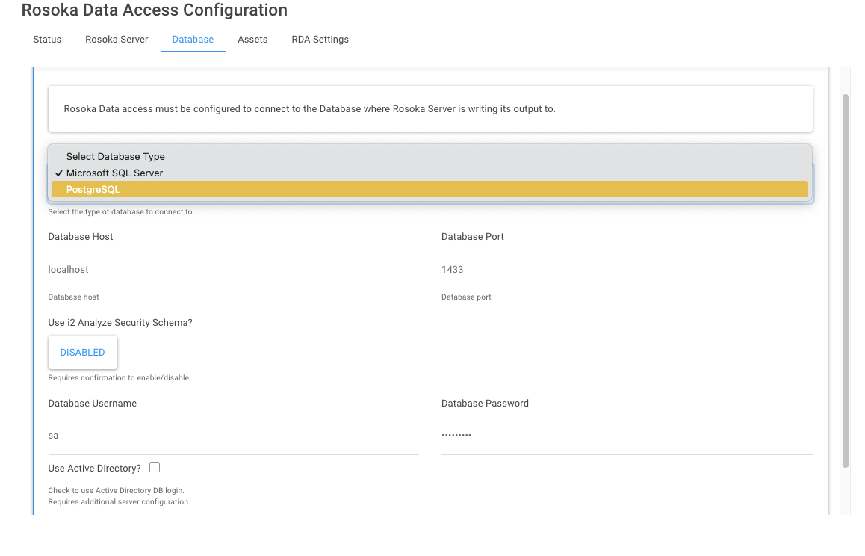Click the database configuration notice banner
This screenshot has width=865, height=556.
(430, 108)
